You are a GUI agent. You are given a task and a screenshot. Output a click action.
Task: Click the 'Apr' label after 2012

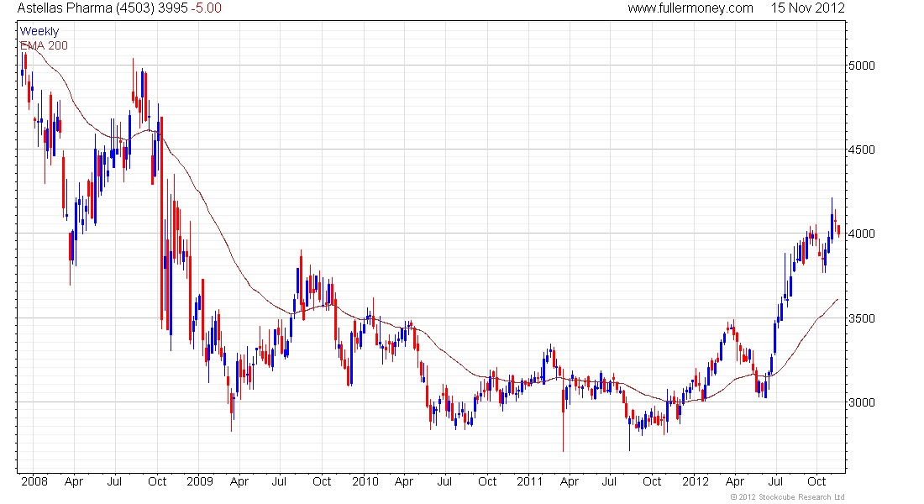click(735, 482)
